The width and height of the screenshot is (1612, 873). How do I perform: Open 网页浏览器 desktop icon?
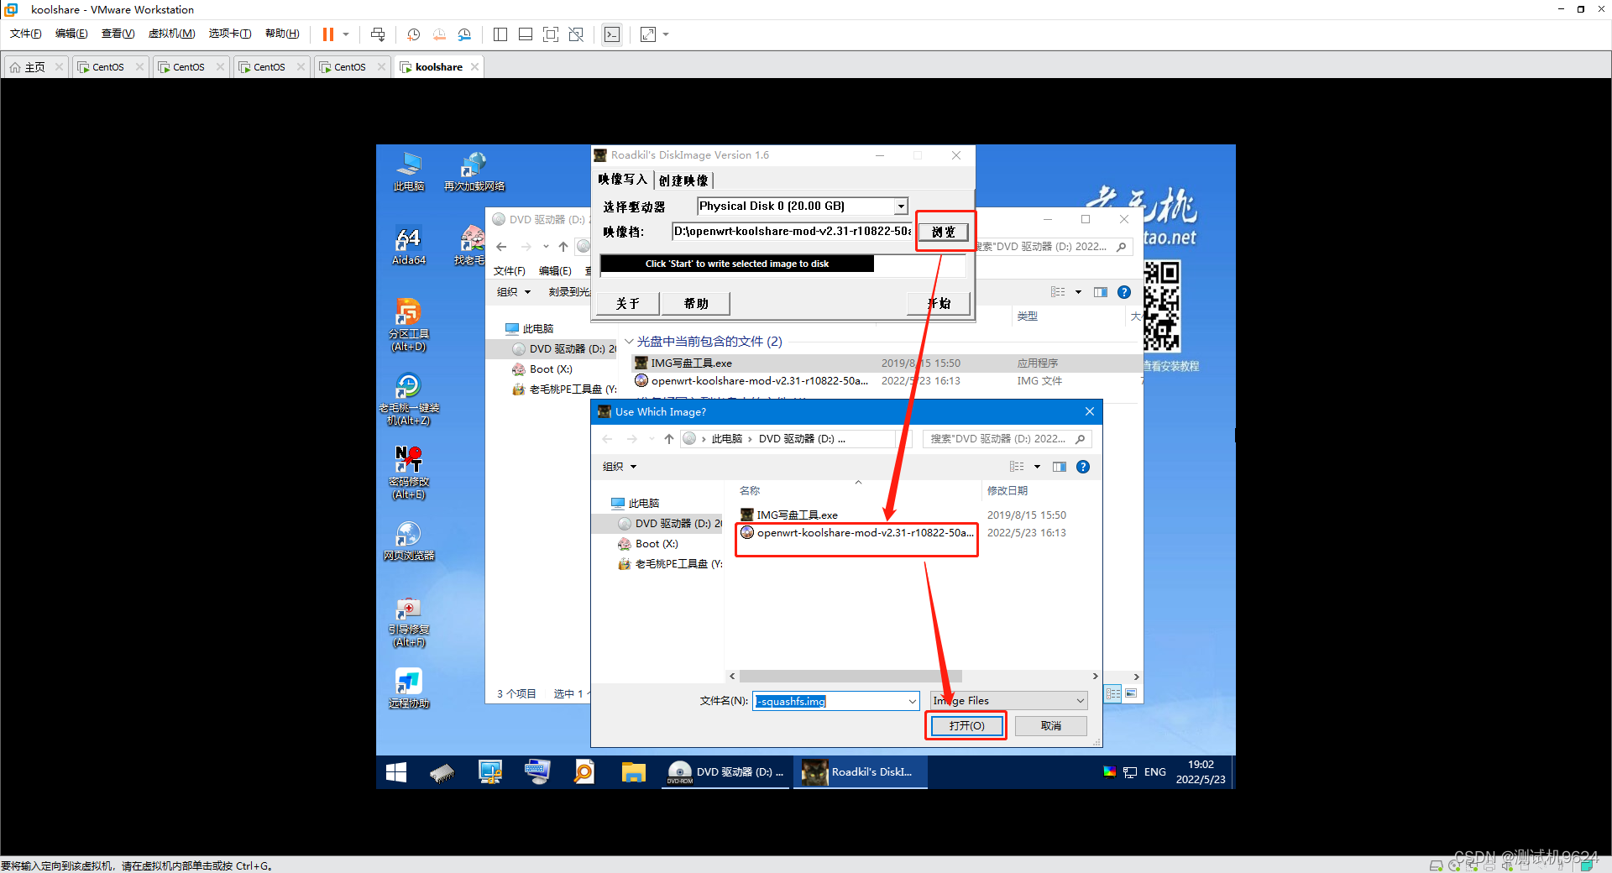(409, 541)
